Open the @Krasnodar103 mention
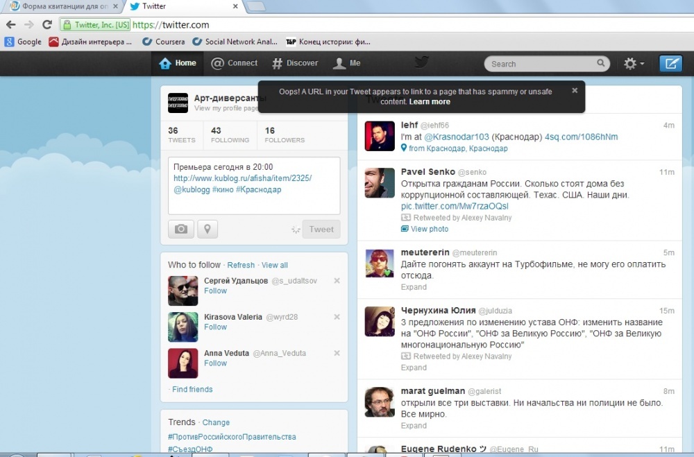The image size is (694, 457). (x=457, y=137)
